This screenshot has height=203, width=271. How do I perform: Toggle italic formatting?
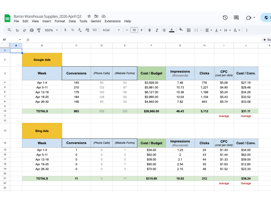coord(157,30)
